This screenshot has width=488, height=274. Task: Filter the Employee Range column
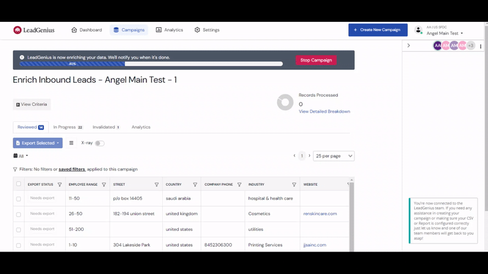point(104,184)
